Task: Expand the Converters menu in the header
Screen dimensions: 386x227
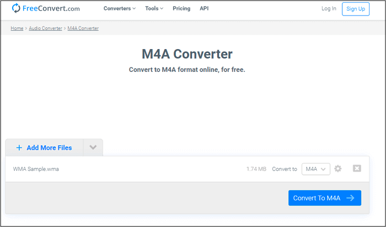Action: [x=119, y=9]
